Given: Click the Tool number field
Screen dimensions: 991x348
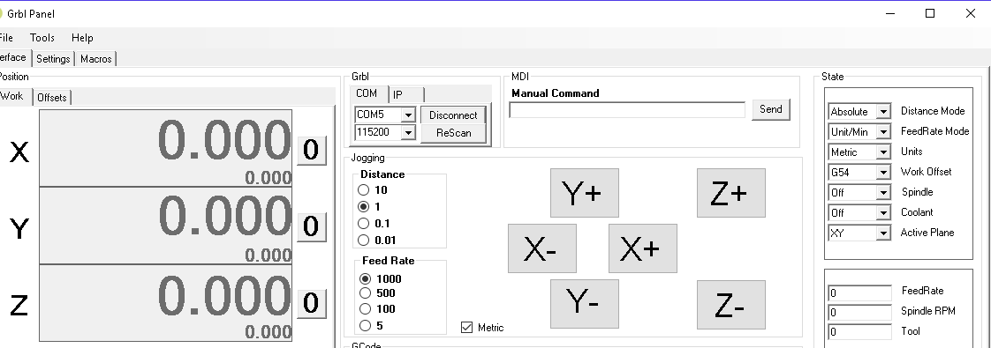Looking at the screenshot, I should click(860, 331).
